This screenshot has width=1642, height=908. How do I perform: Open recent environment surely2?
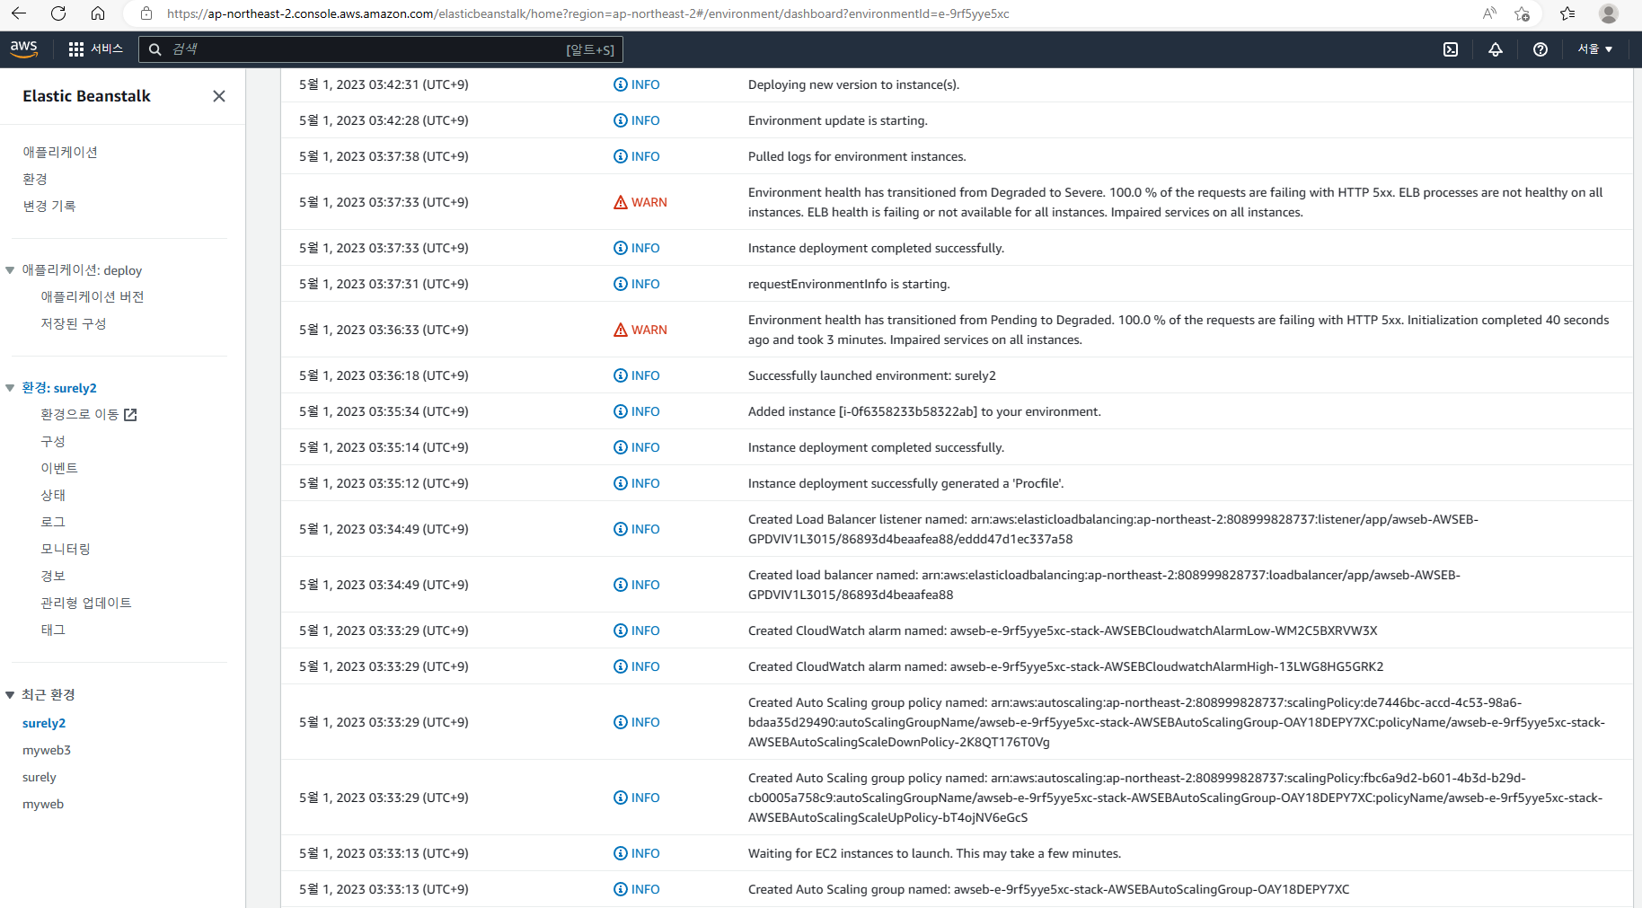(44, 724)
